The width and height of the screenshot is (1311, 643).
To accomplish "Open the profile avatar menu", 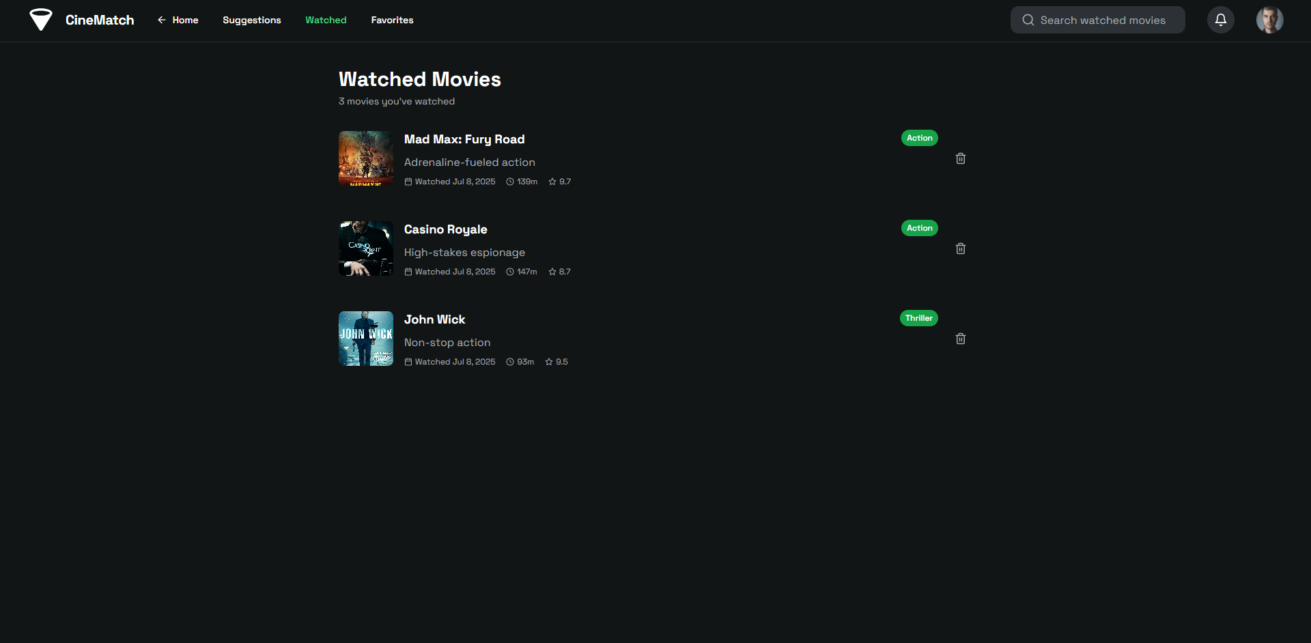I will [1269, 20].
